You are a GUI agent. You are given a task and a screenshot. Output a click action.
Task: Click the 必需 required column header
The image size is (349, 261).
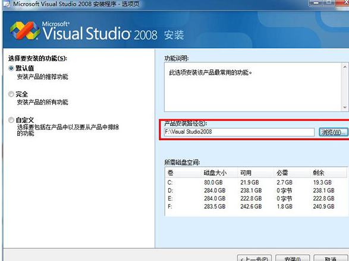point(291,173)
